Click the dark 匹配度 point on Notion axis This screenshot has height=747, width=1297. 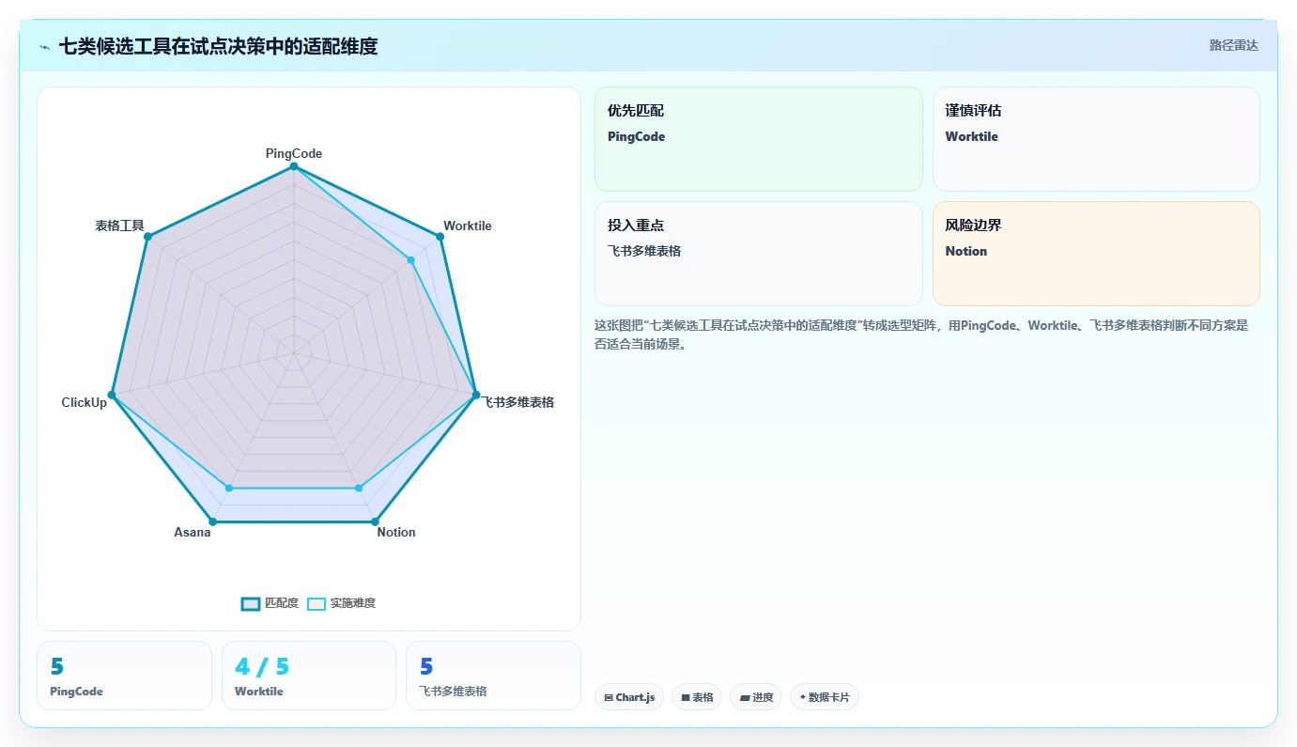(x=375, y=521)
